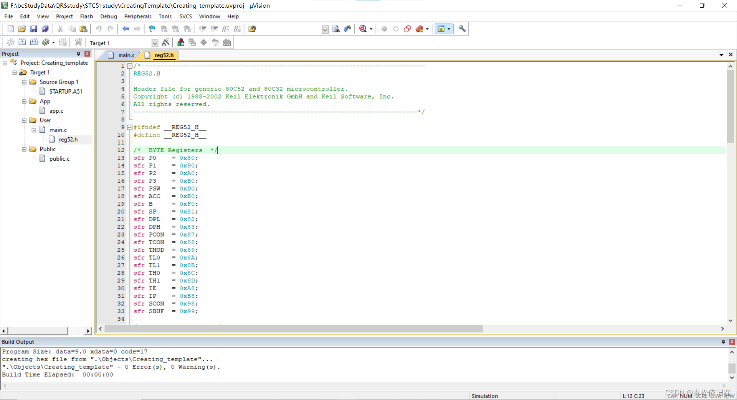Open the Debug menu
This screenshot has height=400, width=737.
[109, 16]
